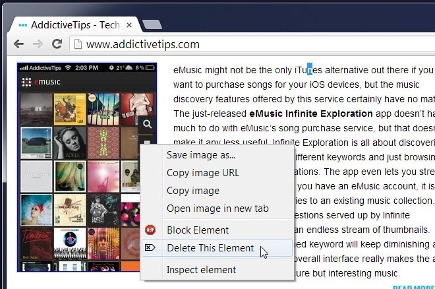Screen dimensions: 435x289
Task: Reload the page with the refresh icon
Action: [x=57, y=44]
